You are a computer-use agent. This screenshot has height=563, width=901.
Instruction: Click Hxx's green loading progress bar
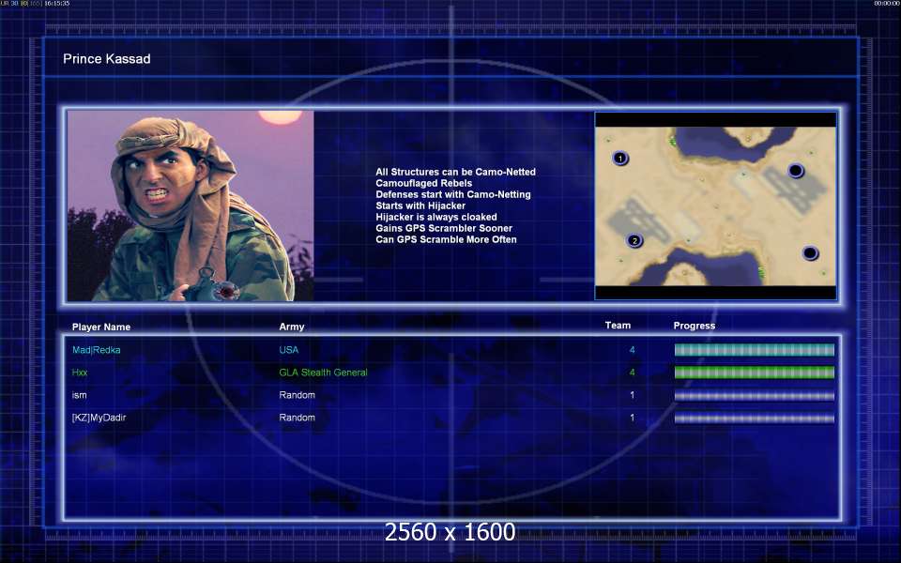[754, 373]
